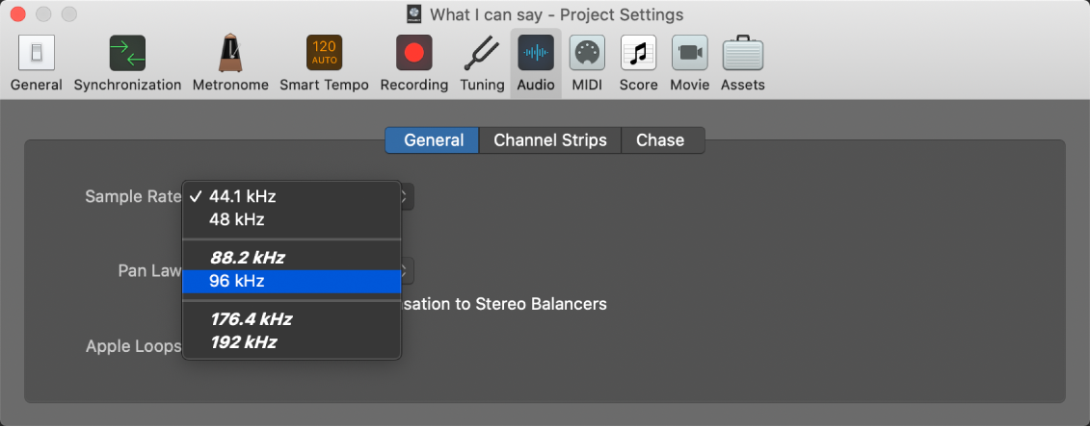Select the Score music note icon
Image resolution: width=1090 pixels, height=427 pixels.
[x=638, y=54]
